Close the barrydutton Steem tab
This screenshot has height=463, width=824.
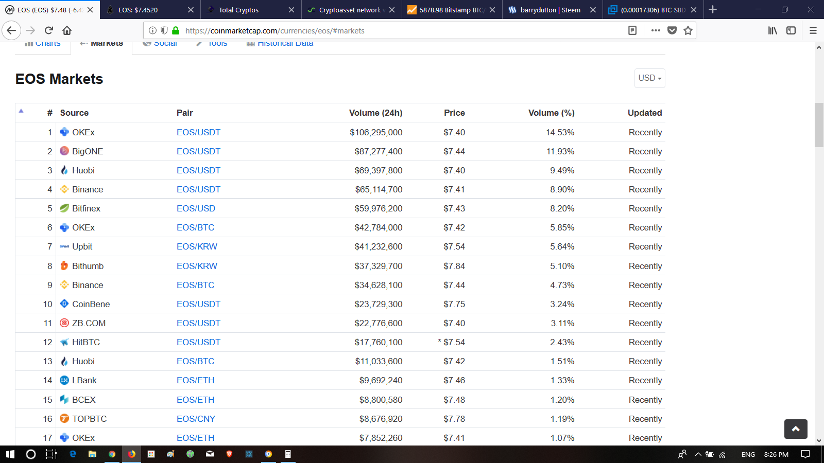click(593, 10)
